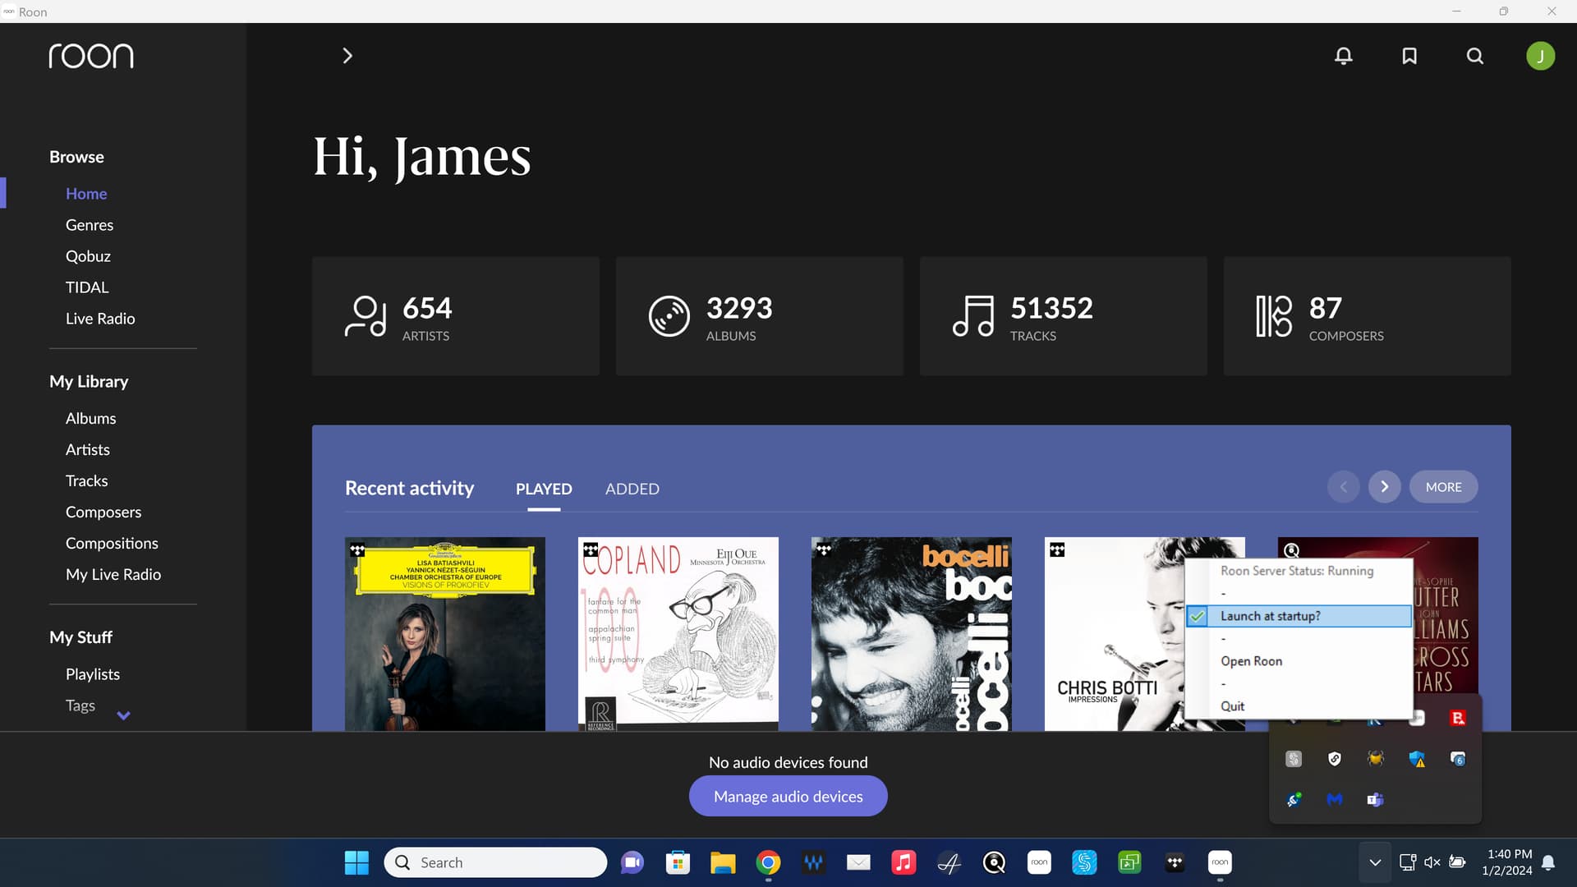Toggle Launch at startup checkmark
This screenshot has height=887, width=1577.
point(1198,616)
